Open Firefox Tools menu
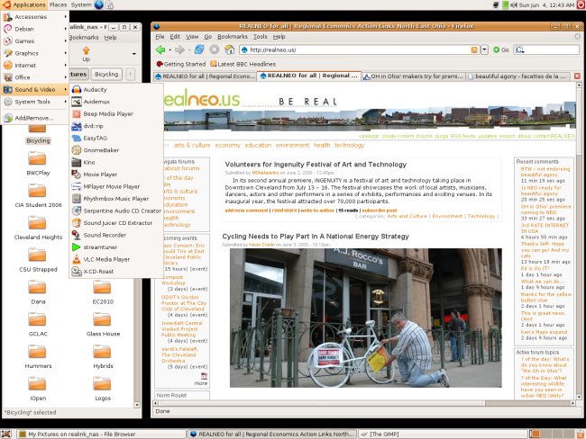This screenshot has width=586, height=439. click(261, 37)
